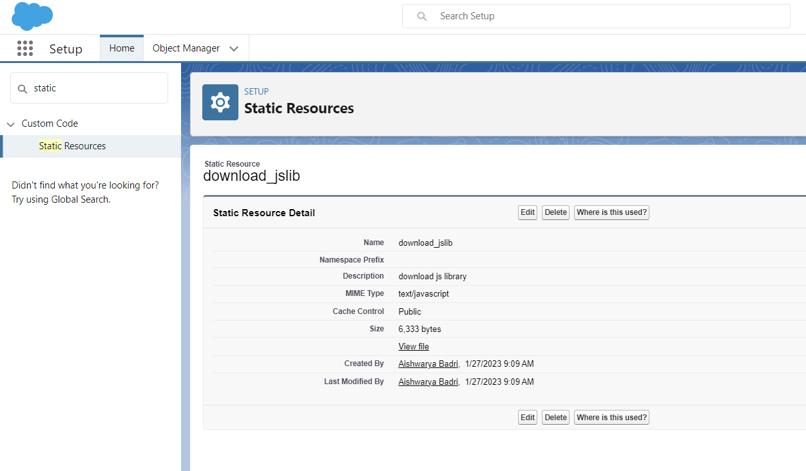Click the Setup gear icon beside Static Resources
Screen dimensions: 806x471
[x=220, y=102]
